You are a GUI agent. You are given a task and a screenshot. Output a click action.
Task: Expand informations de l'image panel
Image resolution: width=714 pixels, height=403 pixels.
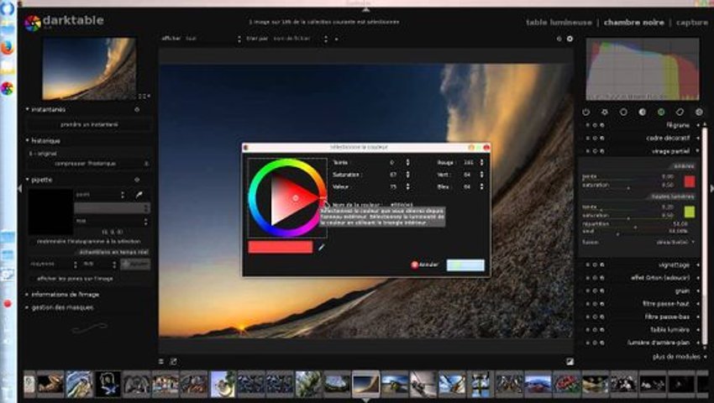click(66, 295)
